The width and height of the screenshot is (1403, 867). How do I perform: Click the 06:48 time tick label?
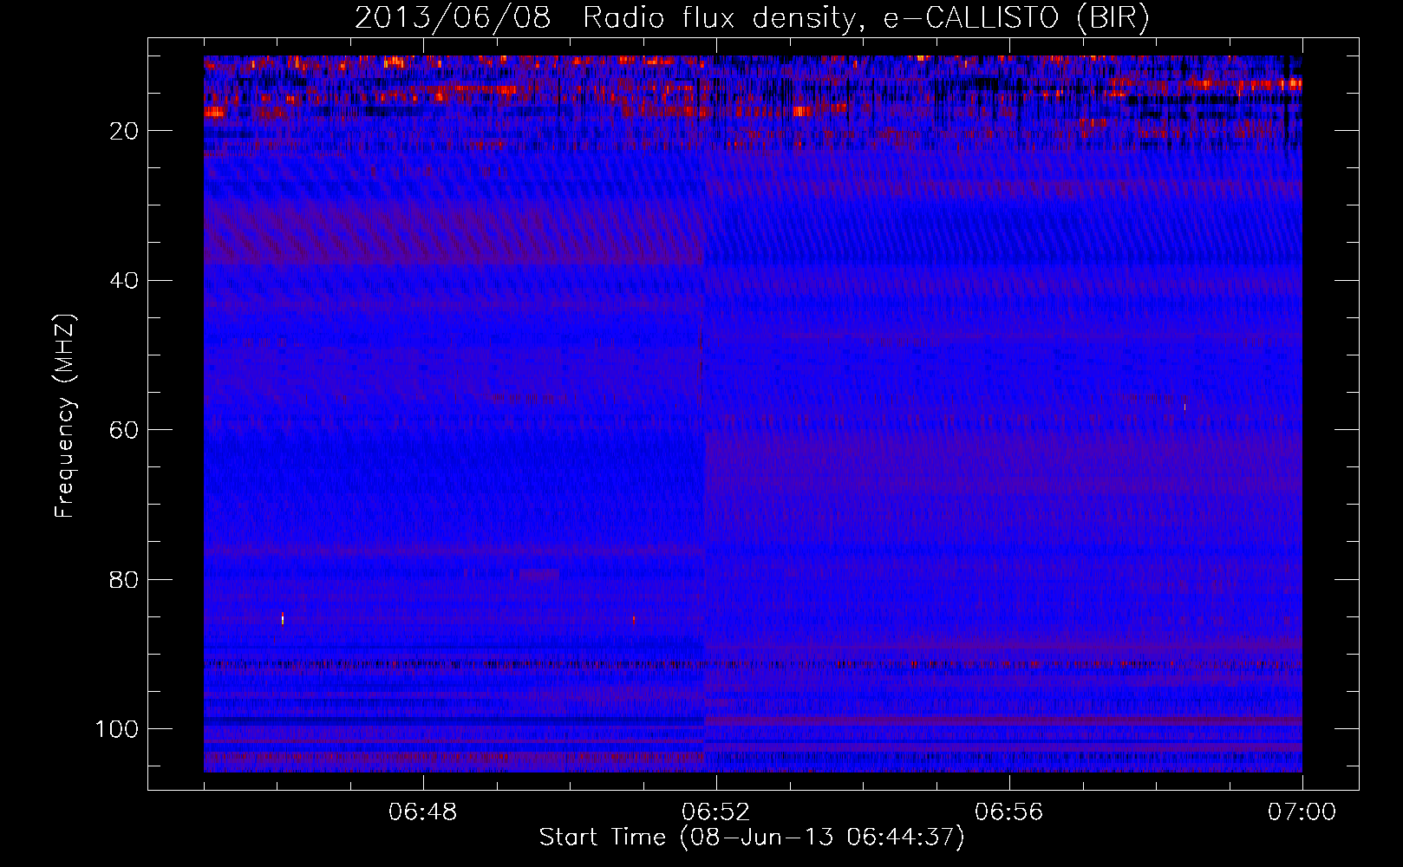pyautogui.click(x=422, y=812)
